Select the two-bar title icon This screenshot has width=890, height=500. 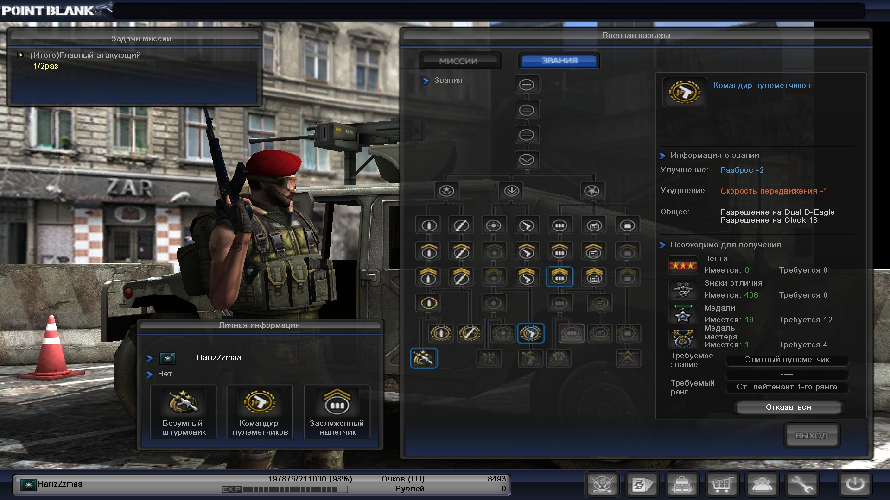pyautogui.click(x=527, y=110)
